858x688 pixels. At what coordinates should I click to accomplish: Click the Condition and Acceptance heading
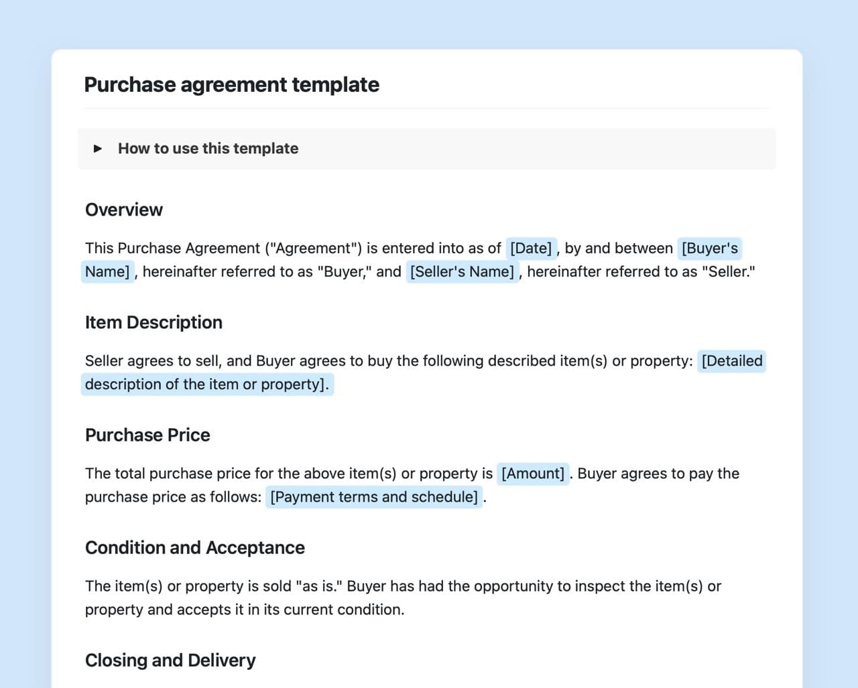click(194, 547)
